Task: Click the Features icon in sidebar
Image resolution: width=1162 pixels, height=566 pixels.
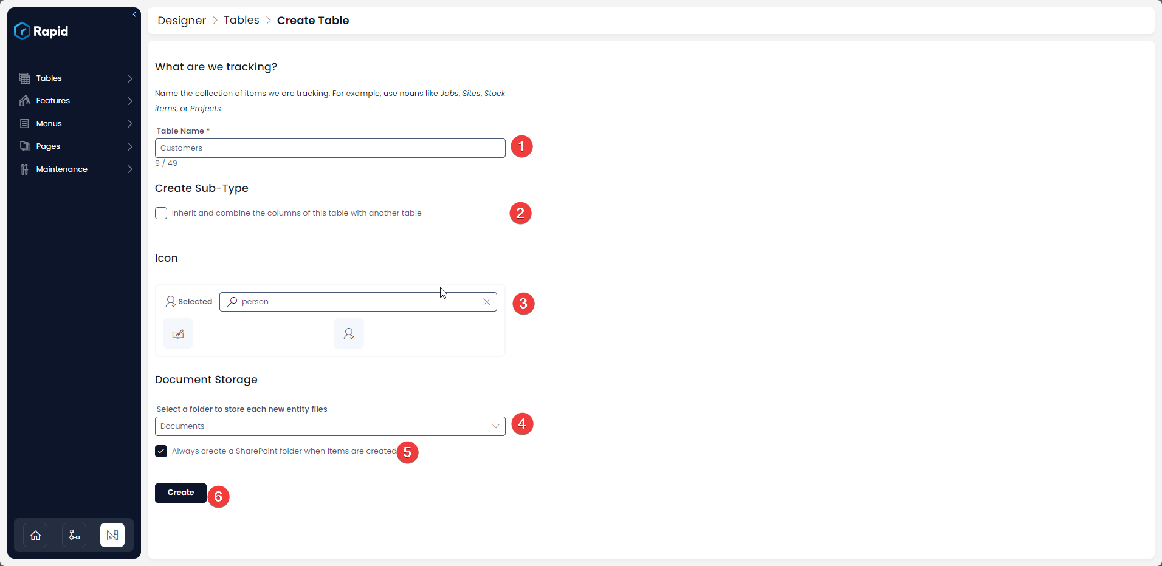Action: tap(24, 101)
